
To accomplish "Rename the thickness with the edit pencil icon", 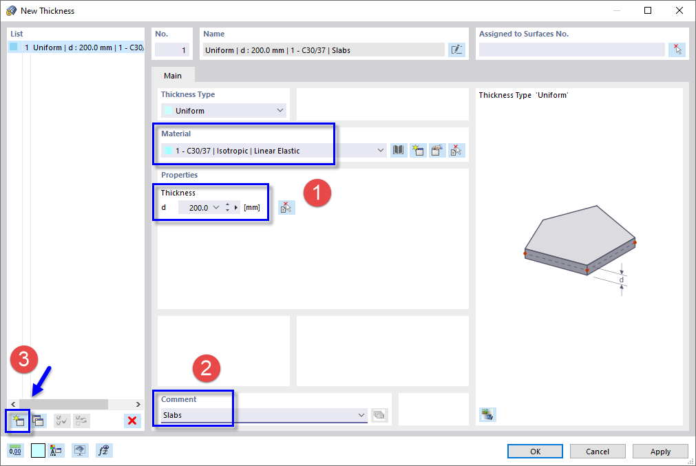I will pos(456,49).
